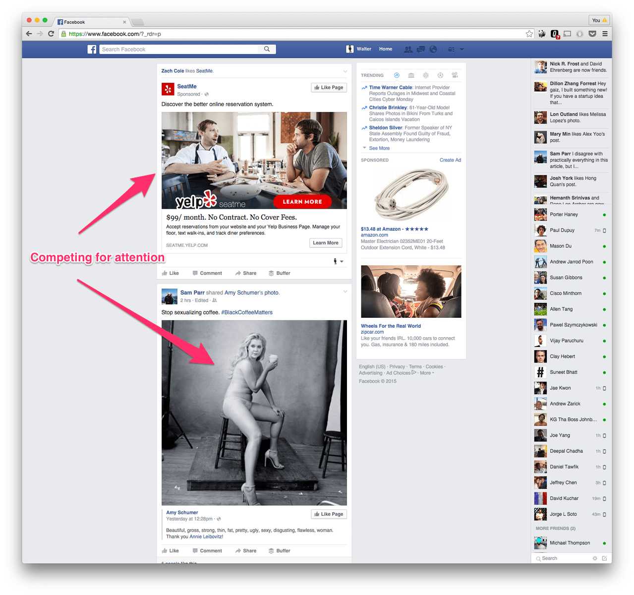Open the Create Ad link

point(450,160)
